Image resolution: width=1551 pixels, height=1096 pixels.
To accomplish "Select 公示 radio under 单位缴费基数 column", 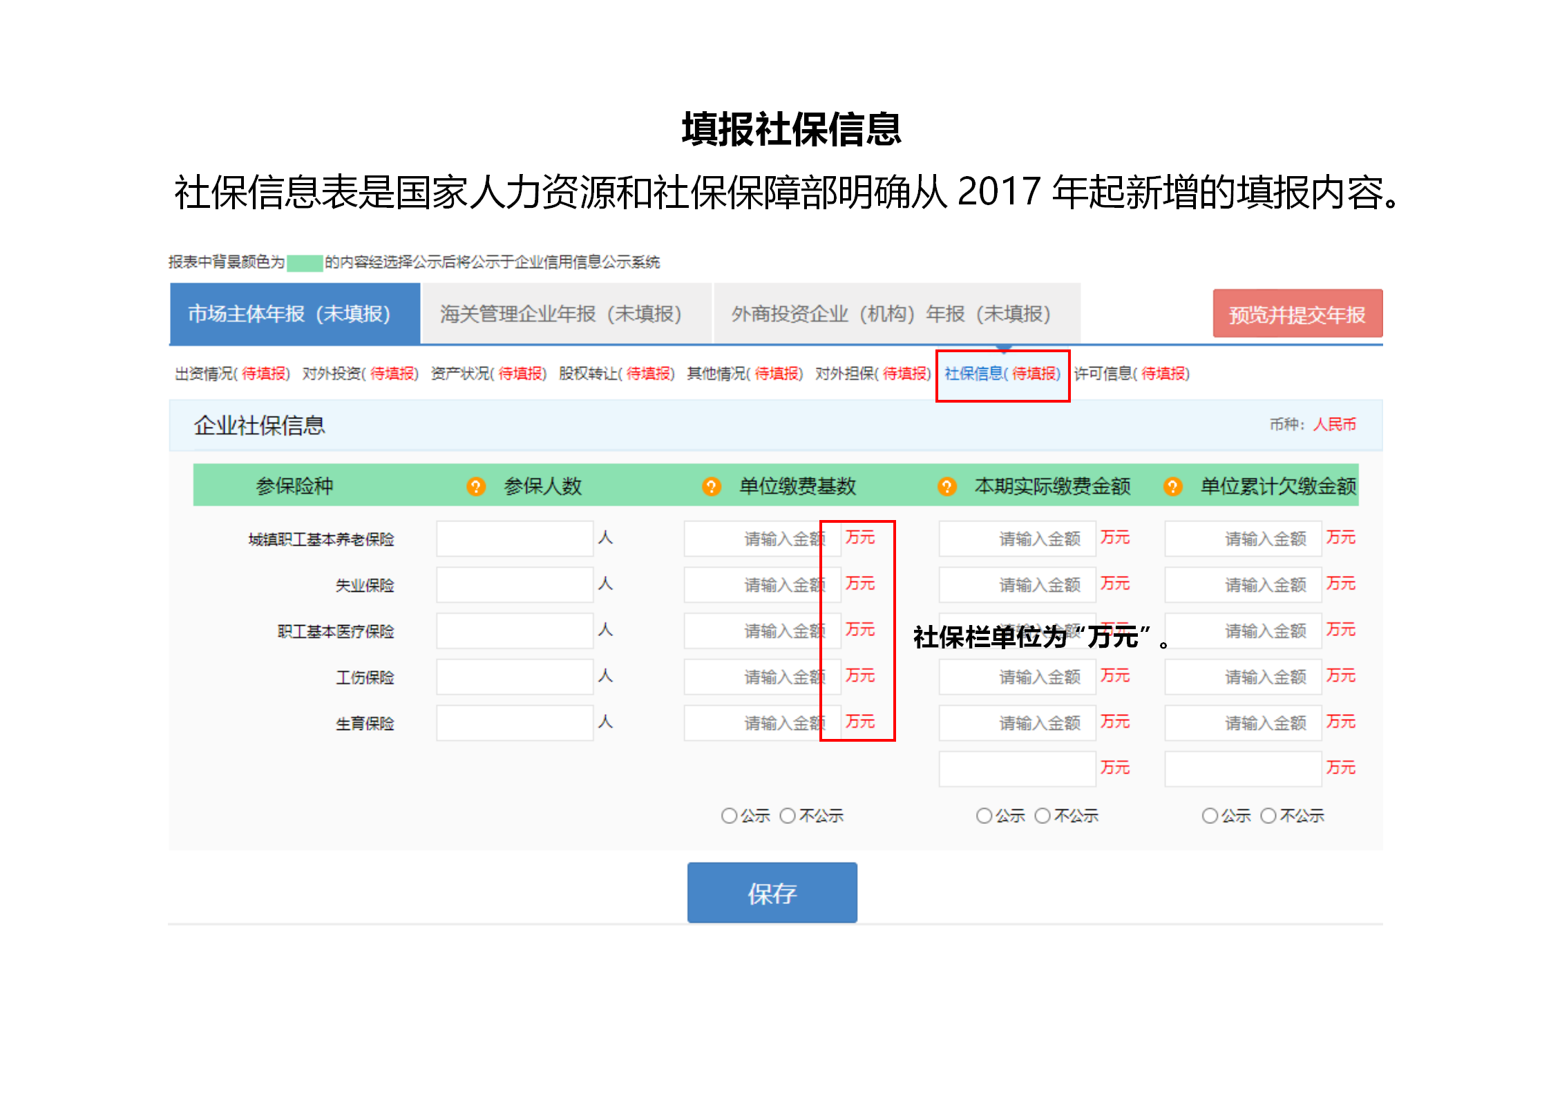I will coord(730,816).
